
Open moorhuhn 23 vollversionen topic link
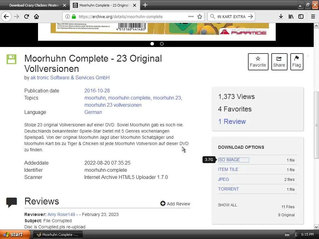[113, 105]
